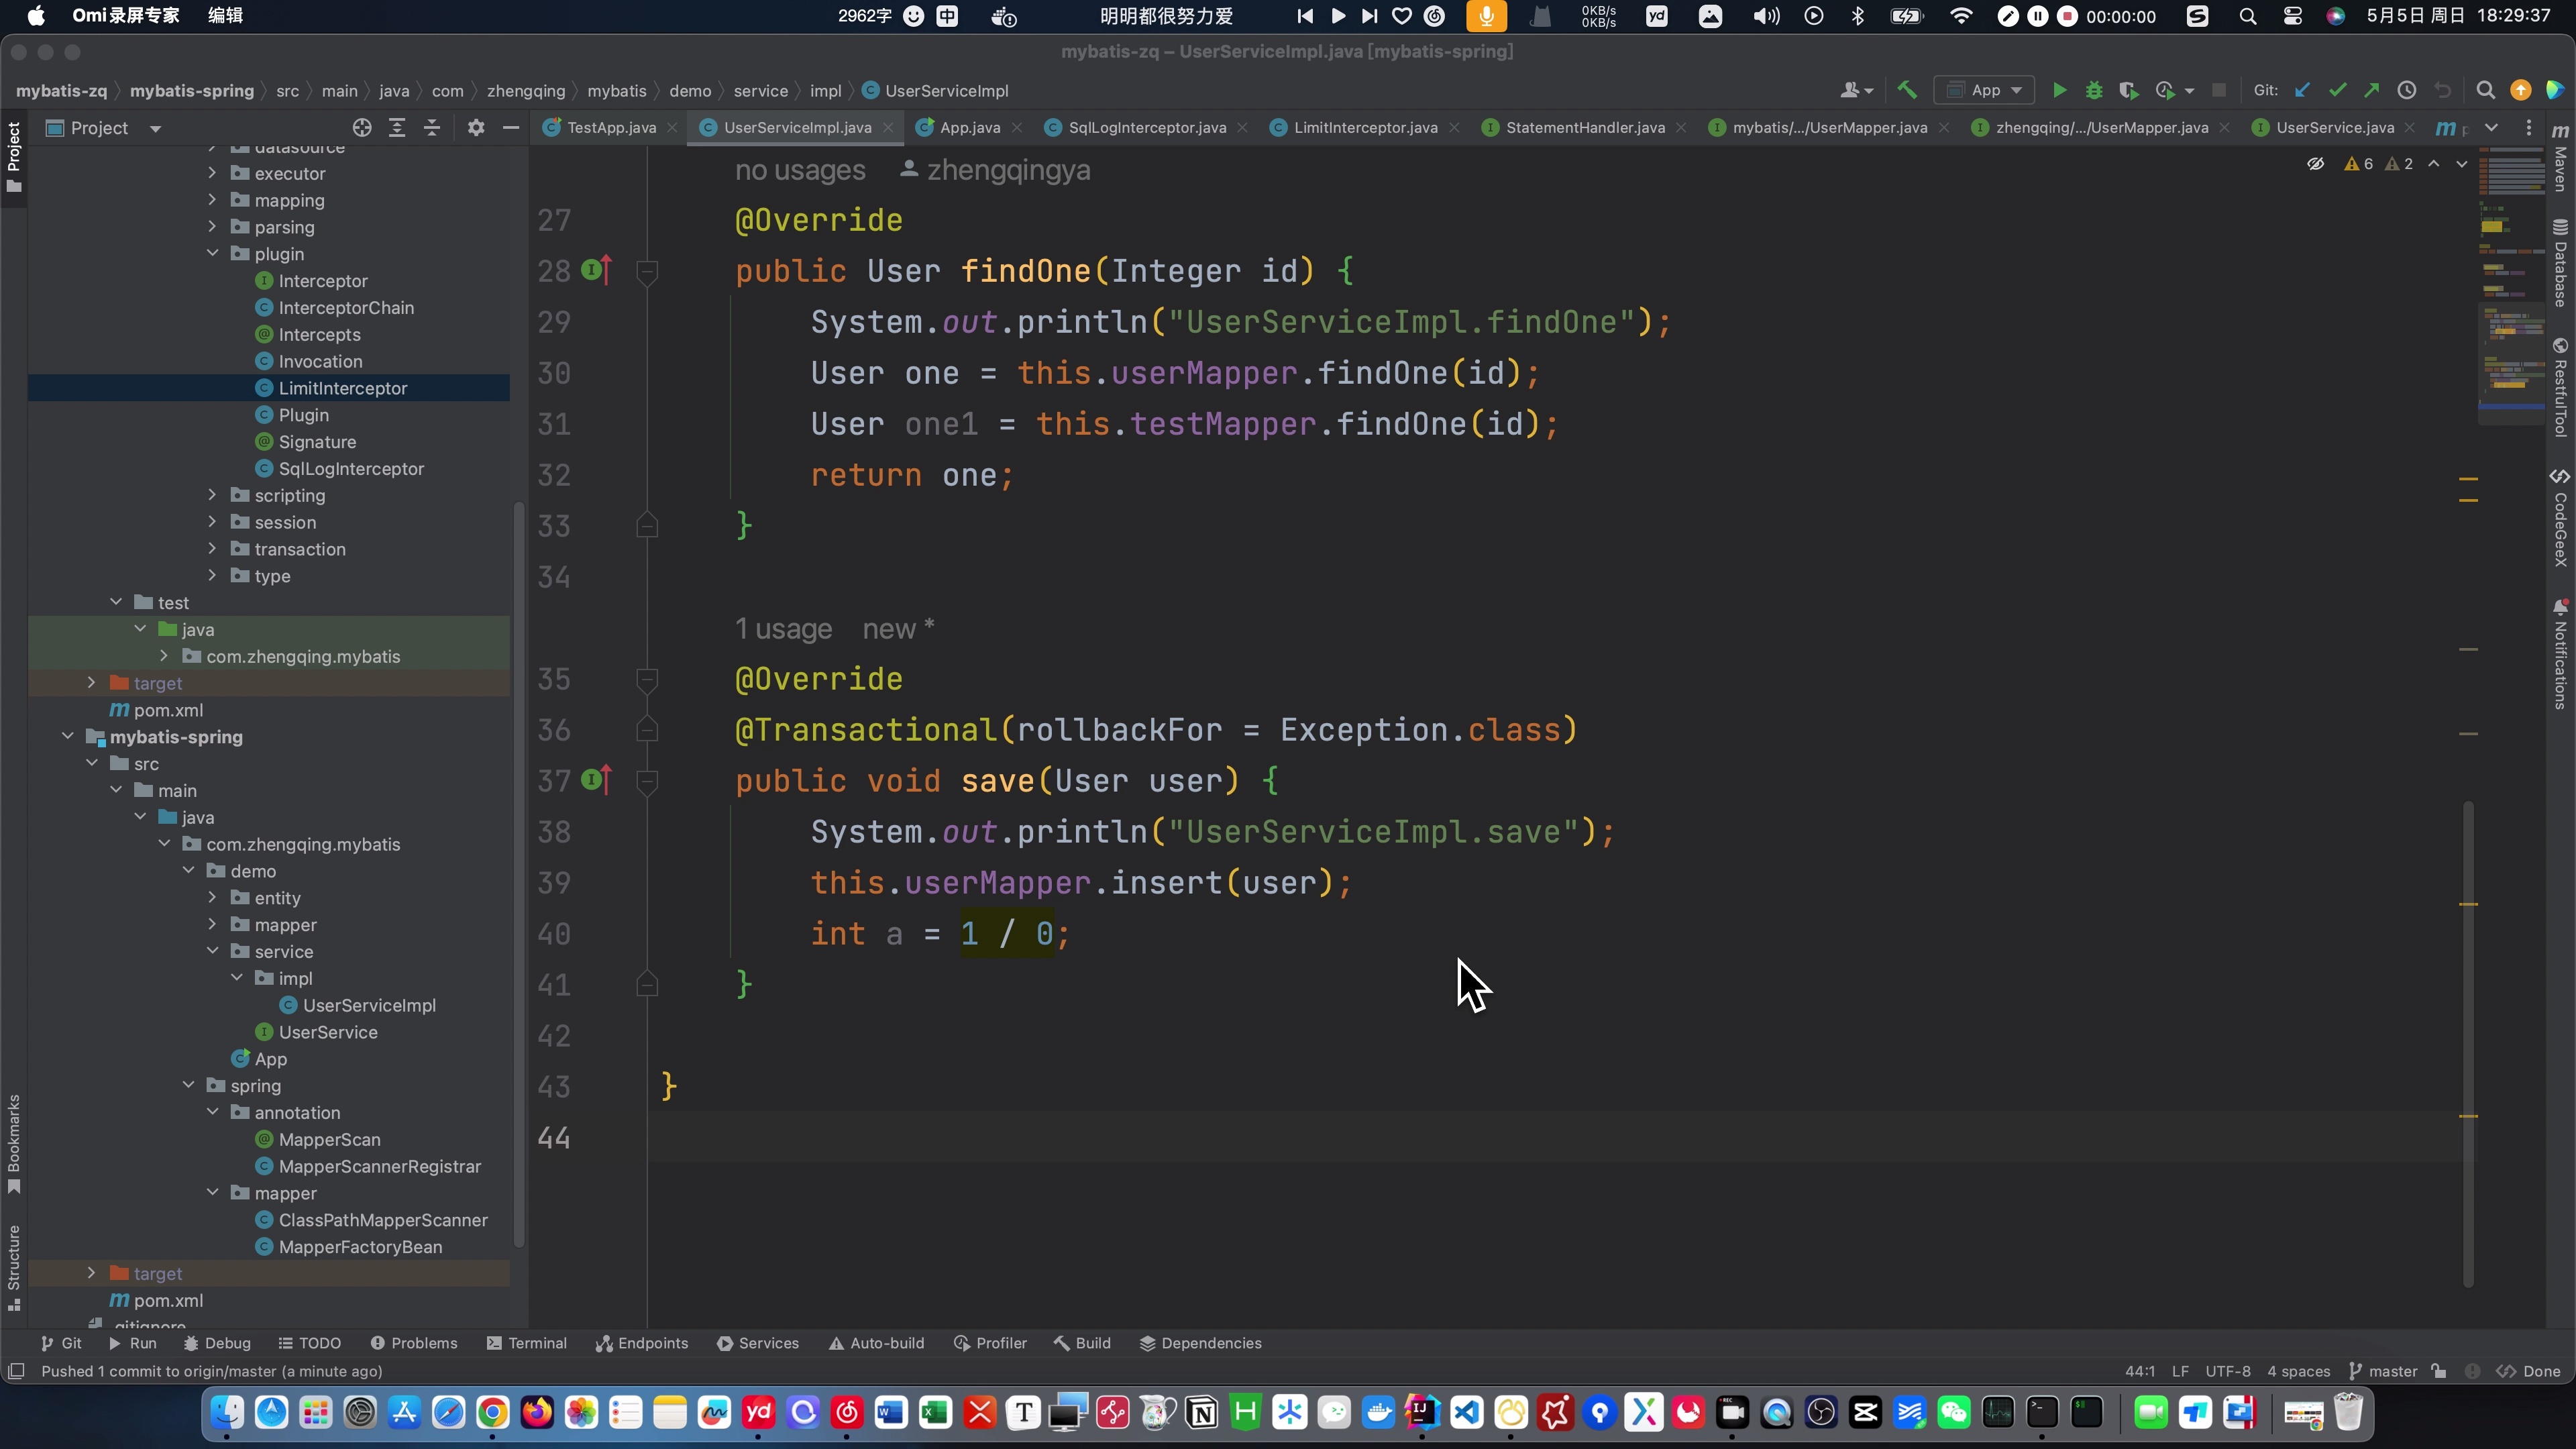Click the Git commit checkmark icon
Screen dimensions: 2576x1449
click(2338, 91)
